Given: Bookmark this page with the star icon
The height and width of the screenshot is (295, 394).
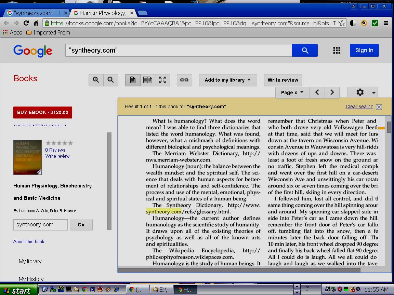Looking at the screenshot, I should pos(342,23).
